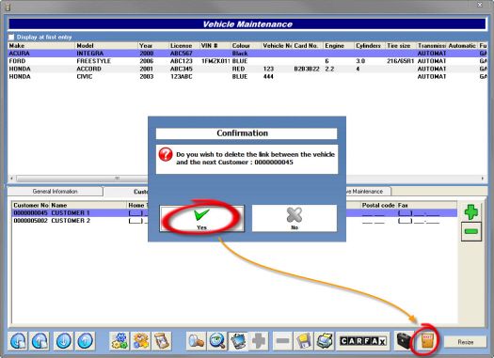Select the HONDA ACCORD row

pos(247,69)
